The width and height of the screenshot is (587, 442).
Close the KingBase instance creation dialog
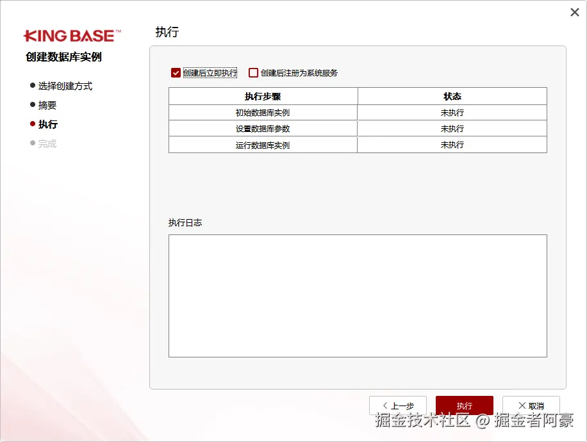click(x=575, y=12)
